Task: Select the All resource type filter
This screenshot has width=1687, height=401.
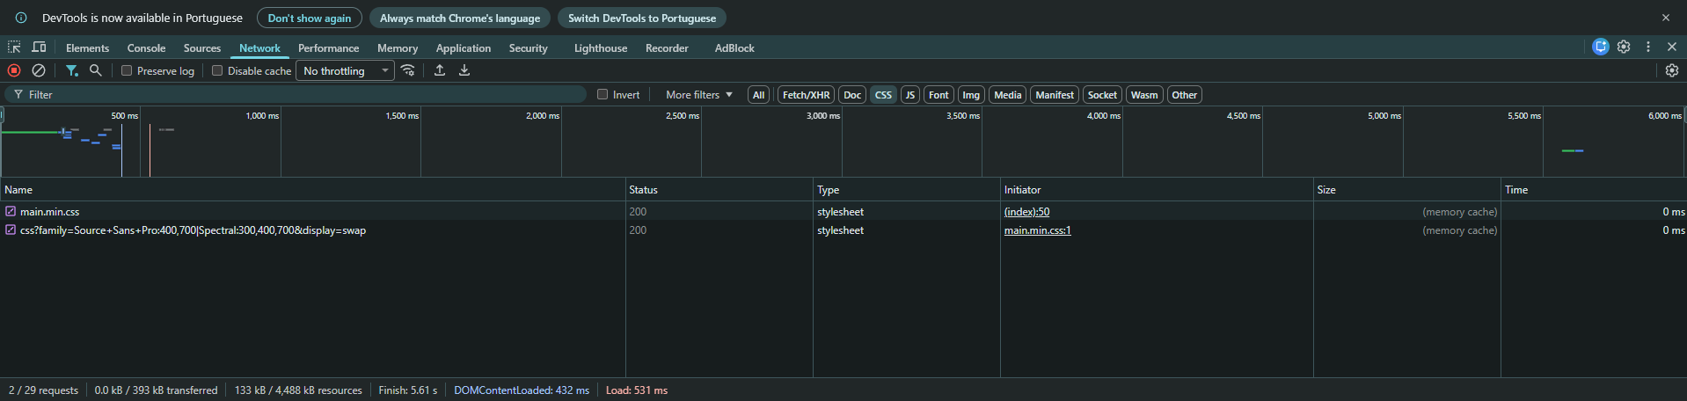Action: click(758, 95)
